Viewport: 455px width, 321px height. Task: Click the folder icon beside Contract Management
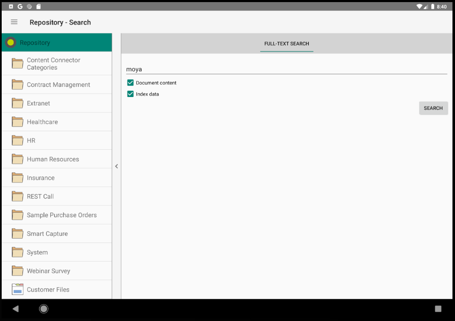(17, 84)
